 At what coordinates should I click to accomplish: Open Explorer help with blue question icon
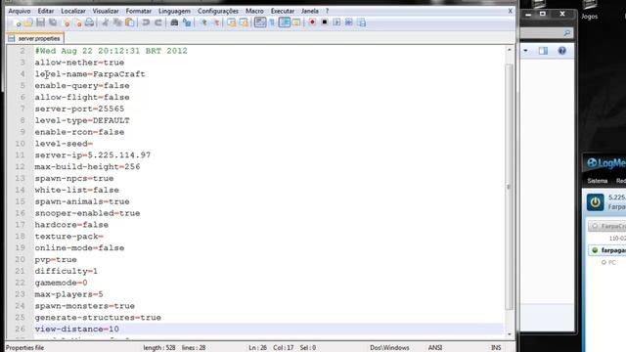(x=561, y=51)
